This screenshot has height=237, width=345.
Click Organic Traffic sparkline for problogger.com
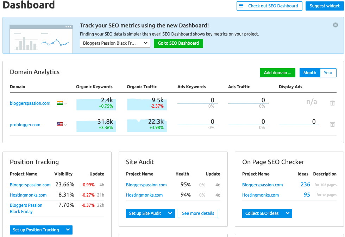coord(147,125)
